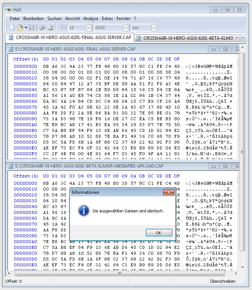The image size is (252, 290).
Task: Open the Datei menu
Action: (x=15, y=19)
